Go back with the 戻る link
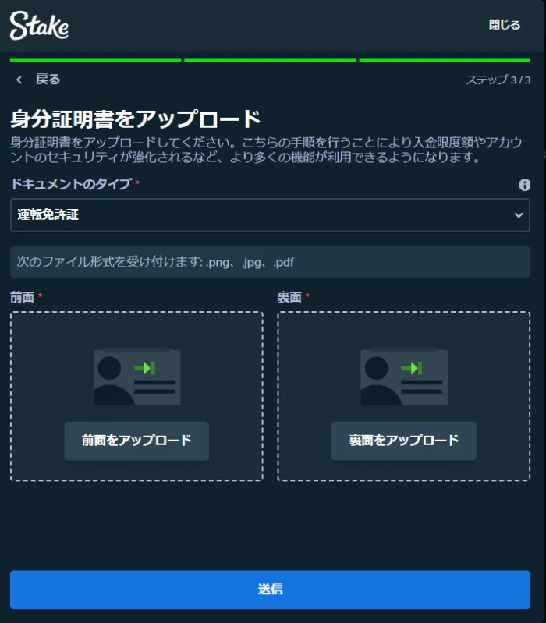Image resolution: width=546 pixels, height=623 pixels. tap(48, 79)
